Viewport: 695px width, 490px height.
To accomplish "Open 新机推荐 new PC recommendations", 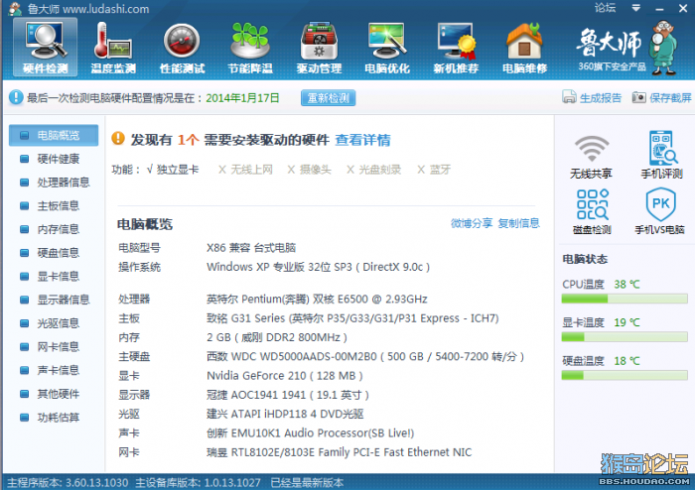I will [456, 48].
